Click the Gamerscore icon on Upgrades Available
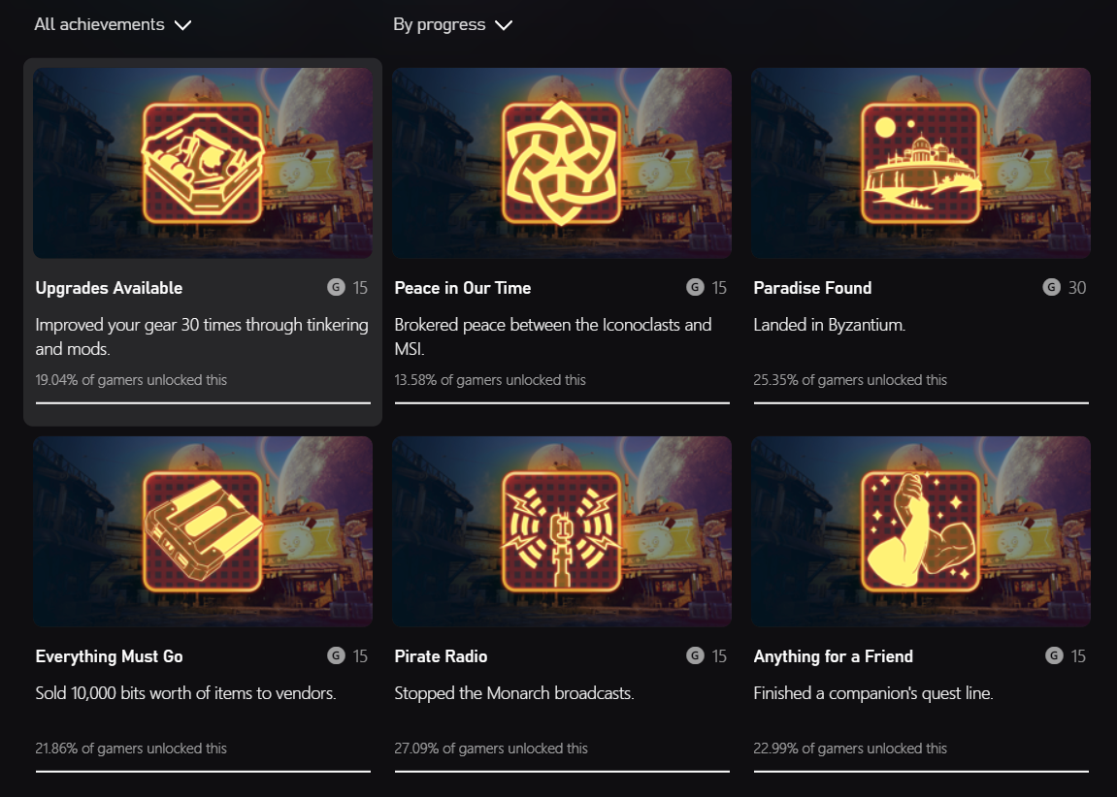 pyautogui.click(x=336, y=287)
